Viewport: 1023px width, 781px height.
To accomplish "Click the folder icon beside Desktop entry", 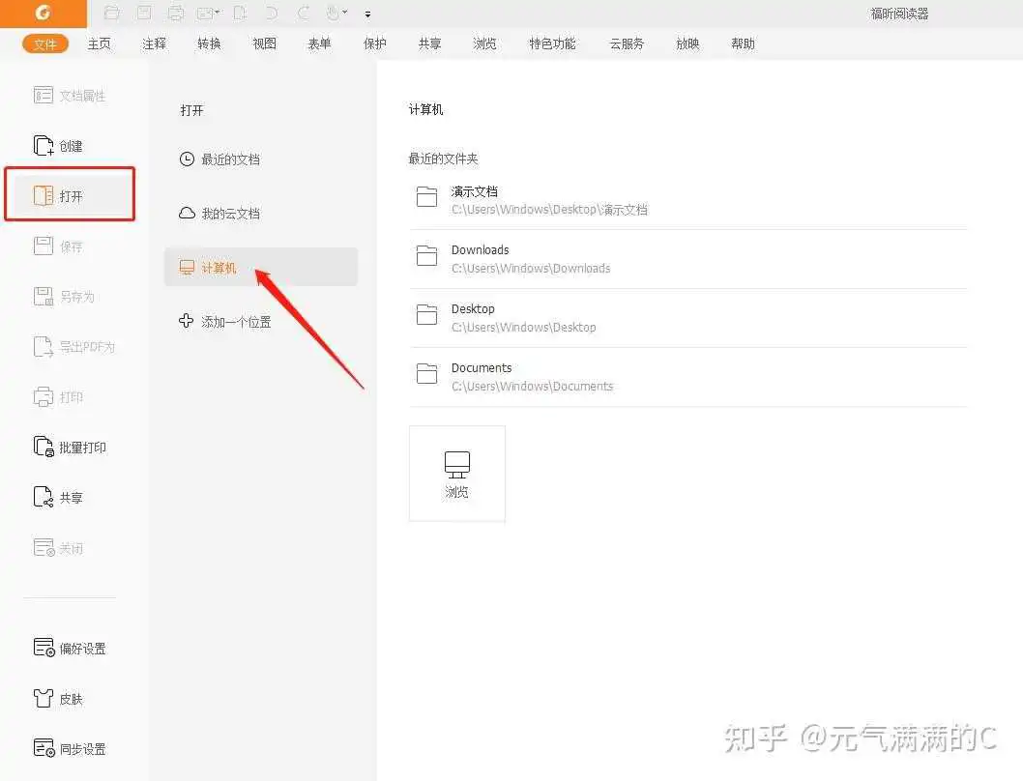I will (x=426, y=314).
